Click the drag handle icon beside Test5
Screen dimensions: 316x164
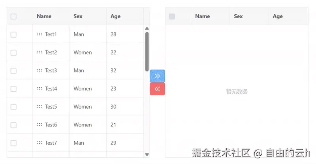39,107
